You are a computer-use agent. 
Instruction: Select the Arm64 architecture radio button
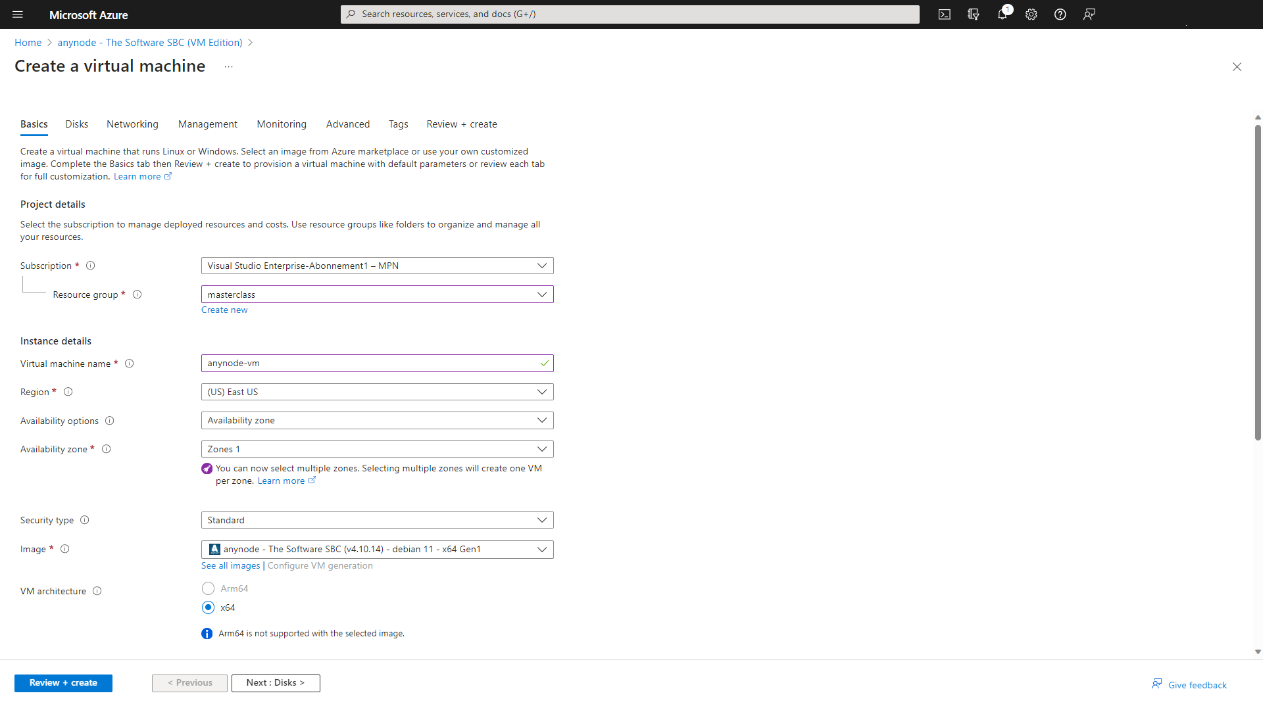(208, 588)
